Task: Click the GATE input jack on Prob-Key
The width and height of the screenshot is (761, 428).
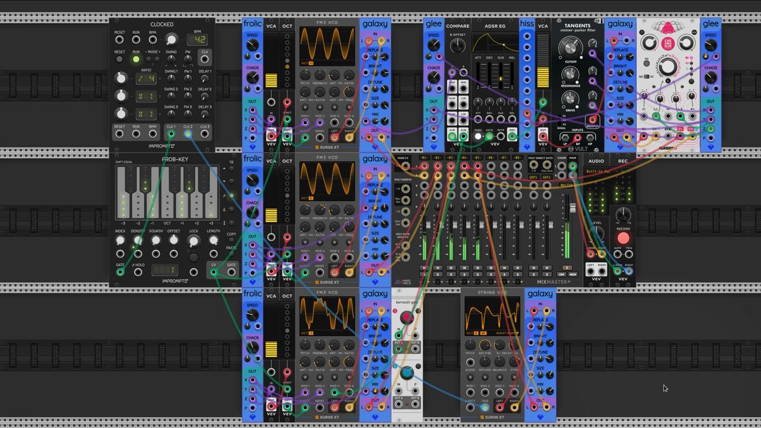Action: [120, 272]
